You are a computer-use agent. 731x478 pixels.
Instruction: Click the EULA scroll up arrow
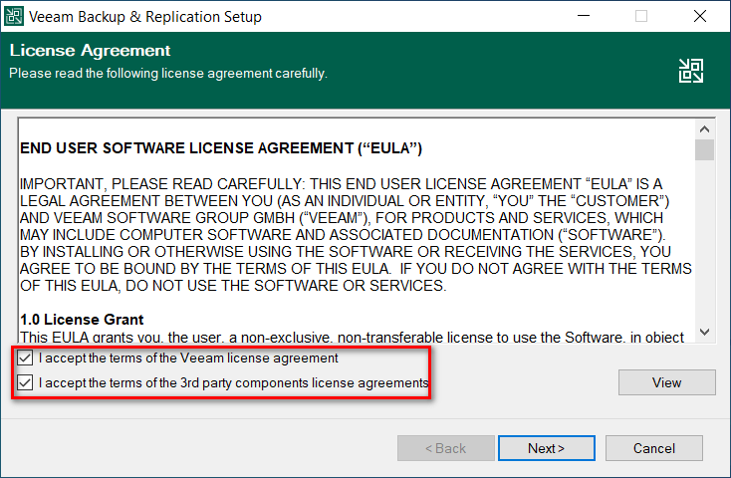pyautogui.click(x=704, y=129)
